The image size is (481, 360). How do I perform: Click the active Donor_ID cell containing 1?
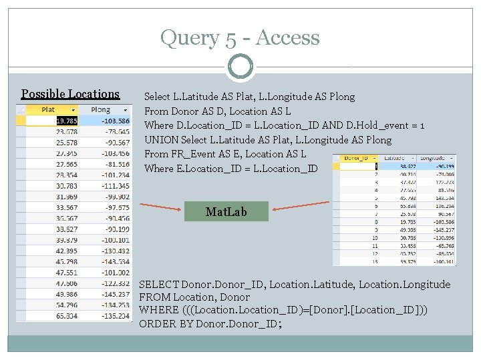pyautogui.click(x=359, y=166)
